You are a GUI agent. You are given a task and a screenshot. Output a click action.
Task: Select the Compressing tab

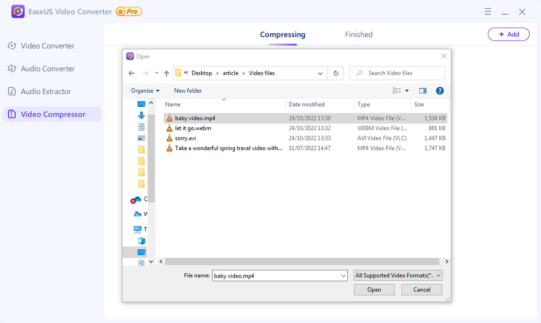pos(282,35)
